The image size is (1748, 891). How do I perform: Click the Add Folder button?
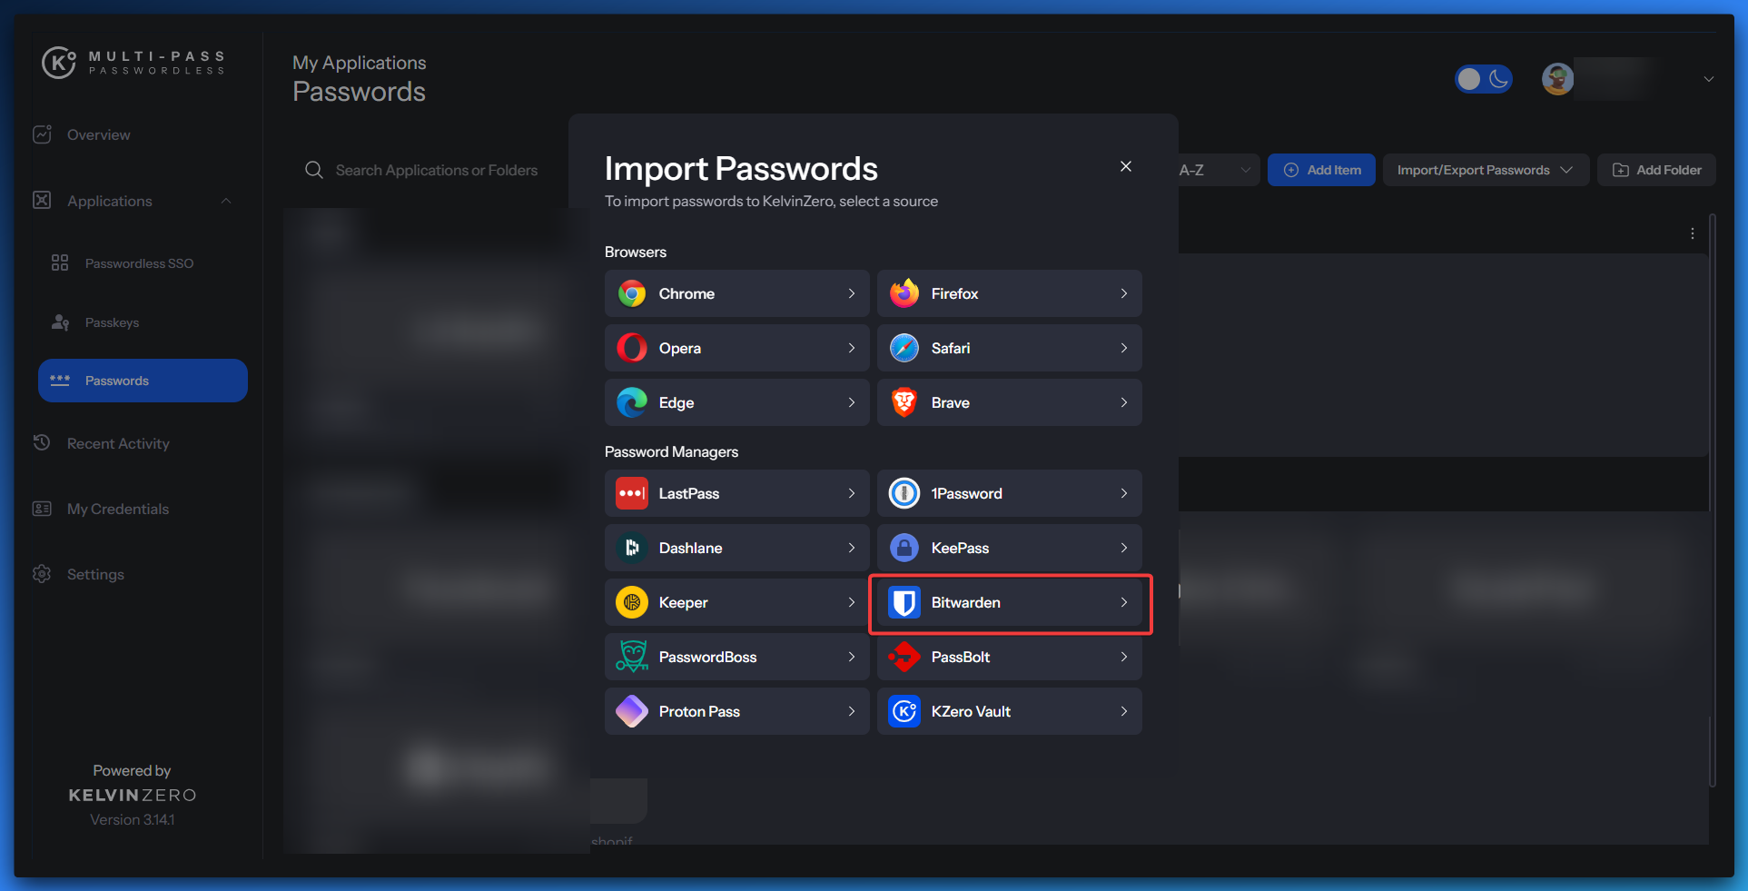(1656, 170)
